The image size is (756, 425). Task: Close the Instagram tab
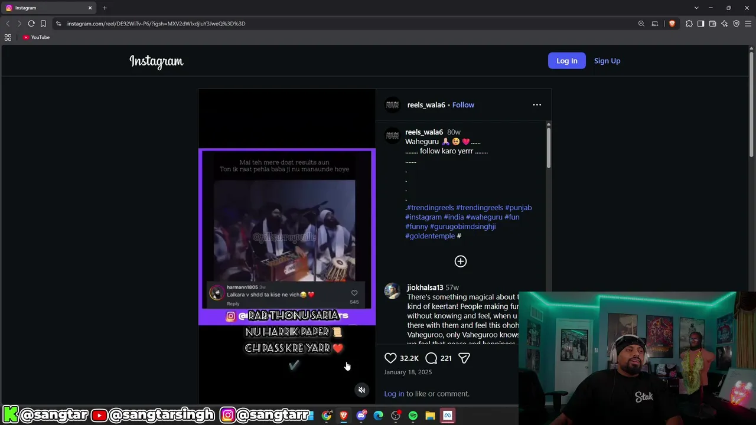[x=90, y=8]
